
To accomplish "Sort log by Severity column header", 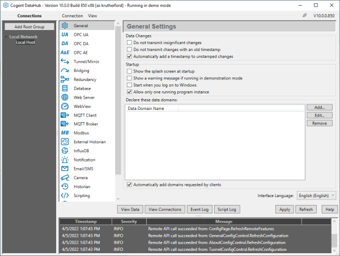I will pyautogui.click(x=129, y=221).
